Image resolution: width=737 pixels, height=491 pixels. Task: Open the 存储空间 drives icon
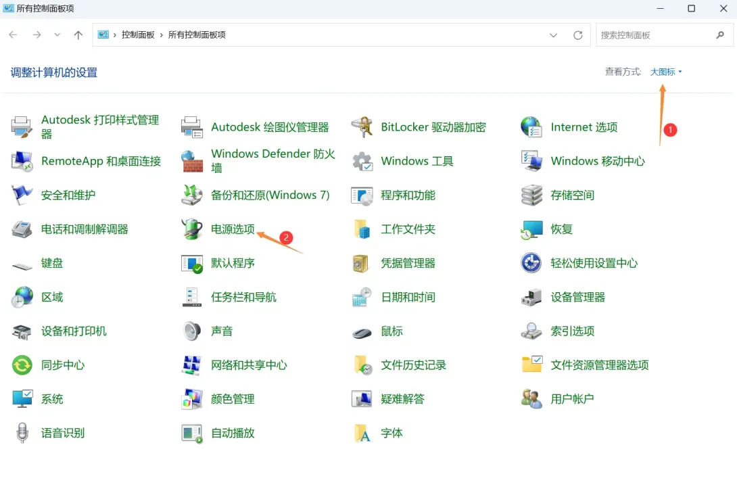point(531,195)
